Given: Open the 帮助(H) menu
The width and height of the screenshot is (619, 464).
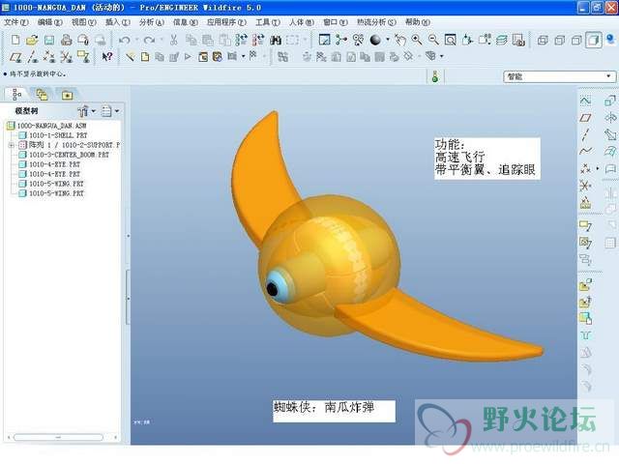Looking at the screenshot, I should 417,22.
